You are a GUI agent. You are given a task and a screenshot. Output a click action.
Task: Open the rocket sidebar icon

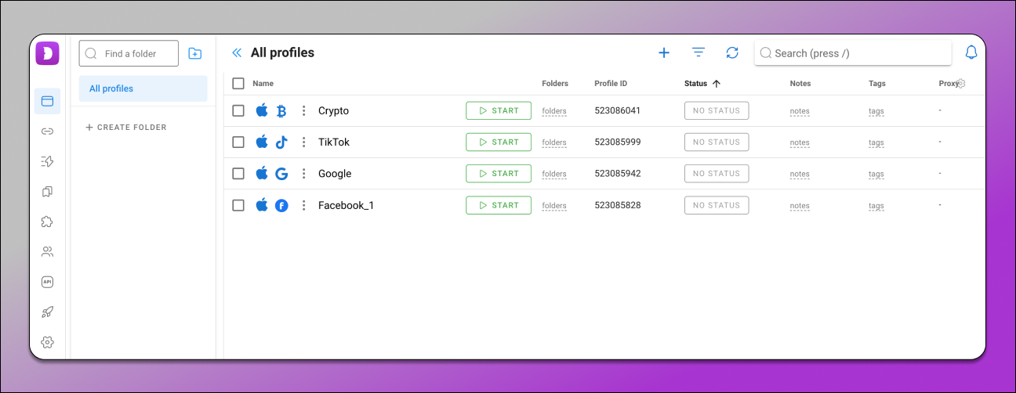(x=47, y=312)
